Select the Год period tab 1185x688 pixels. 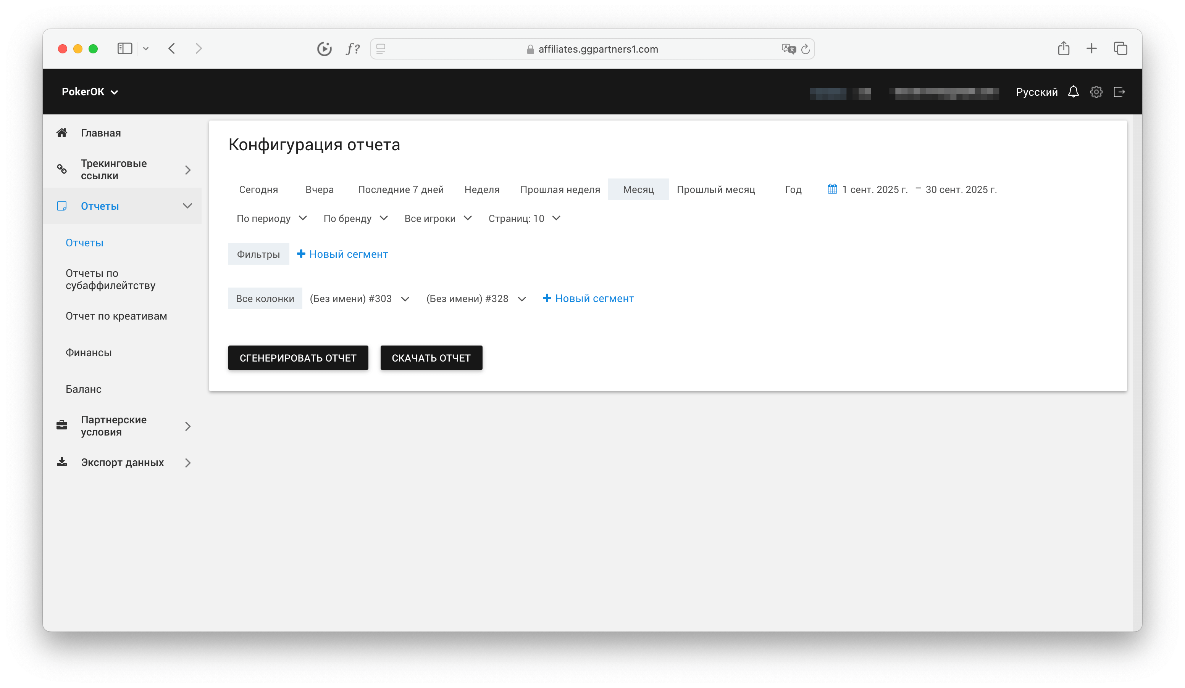point(793,189)
